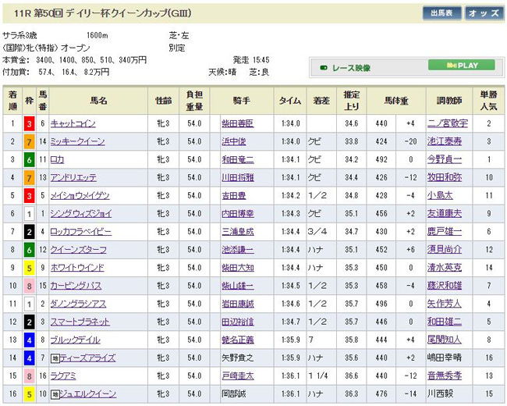Click the yellow frame 5 box for ホワイトウインド
507x406 pixels.
point(29,268)
